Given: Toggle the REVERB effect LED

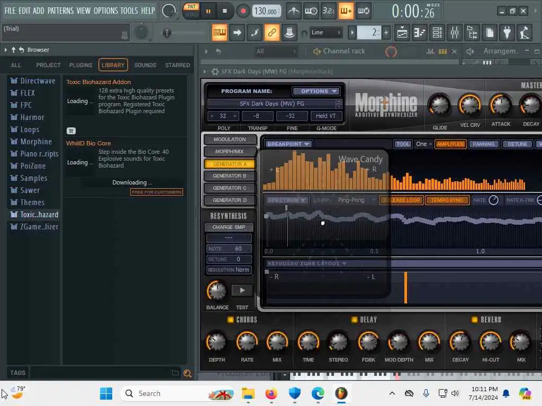Looking at the screenshot, I should pos(475,320).
